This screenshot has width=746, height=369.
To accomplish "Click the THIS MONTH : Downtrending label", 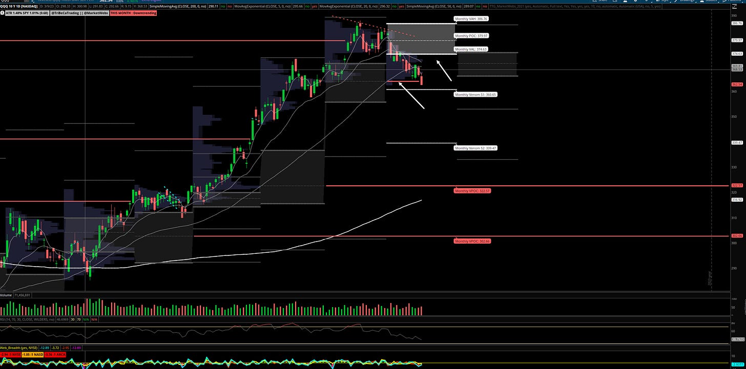I will 133,13.
